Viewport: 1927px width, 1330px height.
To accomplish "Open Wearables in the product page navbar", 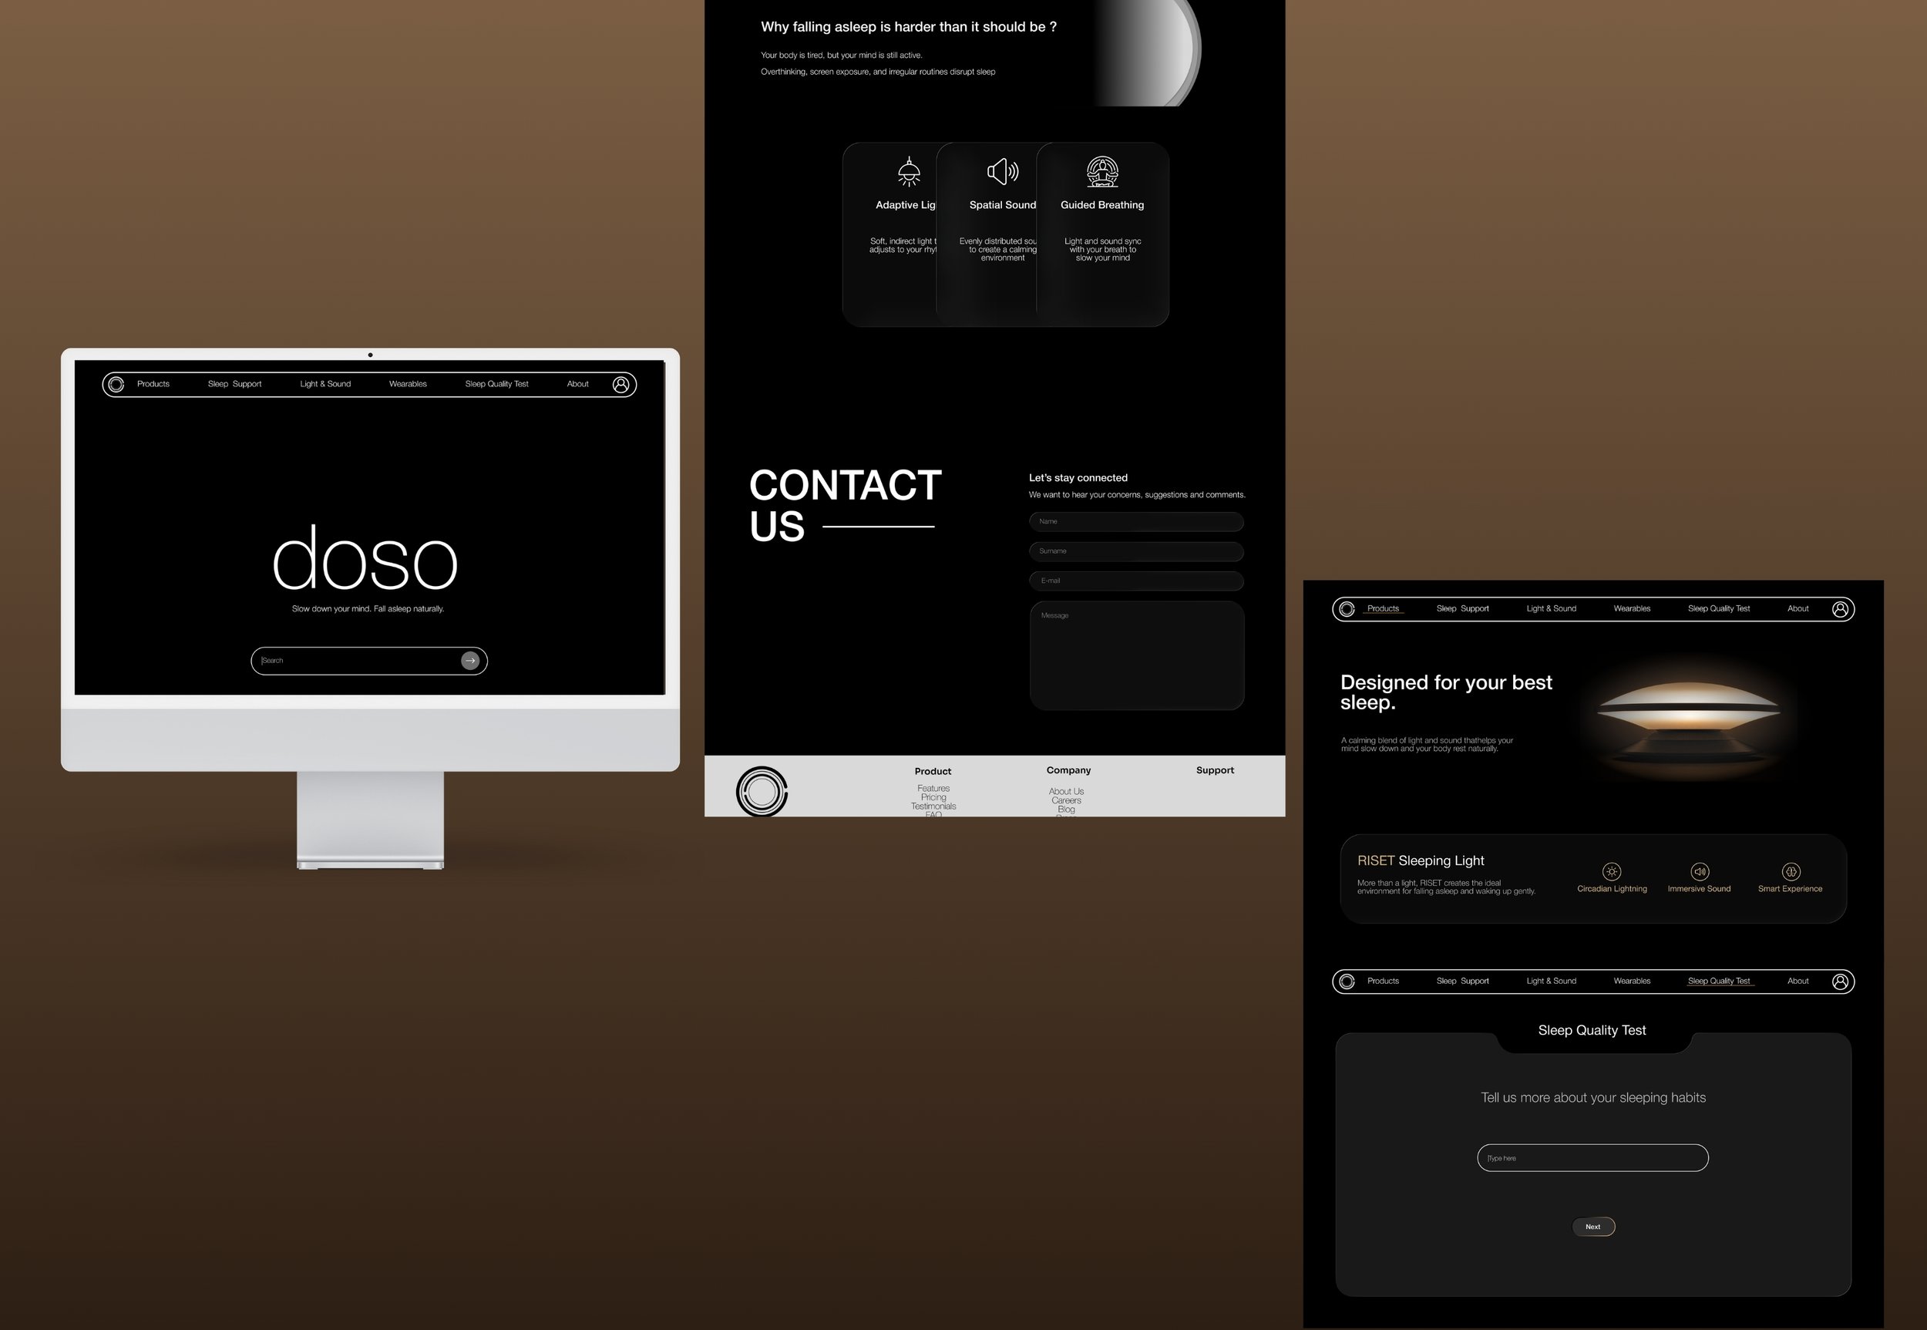I will [x=1632, y=609].
